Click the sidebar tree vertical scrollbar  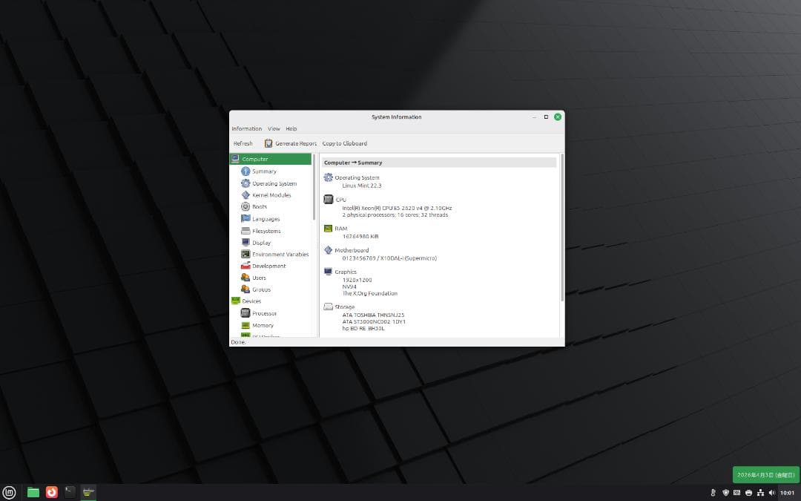(314, 187)
